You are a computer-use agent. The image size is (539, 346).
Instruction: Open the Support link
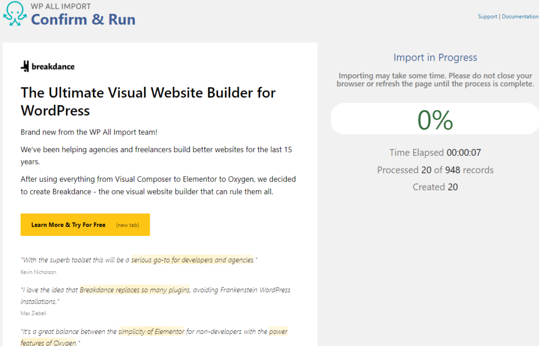pyautogui.click(x=487, y=17)
